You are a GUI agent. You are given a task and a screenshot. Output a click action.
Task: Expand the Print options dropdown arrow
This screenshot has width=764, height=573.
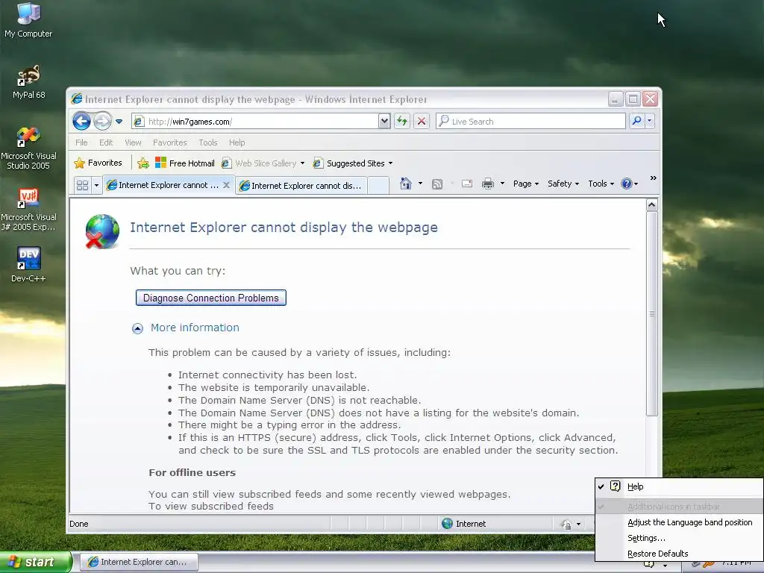[x=502, y=184]
